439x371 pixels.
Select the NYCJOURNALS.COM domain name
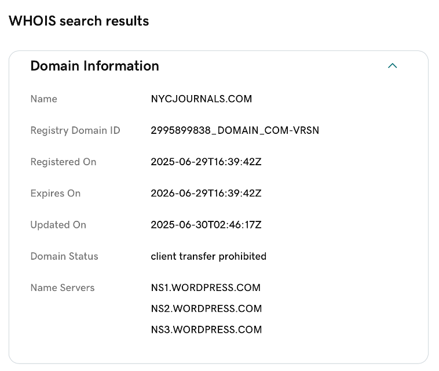click(201, 99)
